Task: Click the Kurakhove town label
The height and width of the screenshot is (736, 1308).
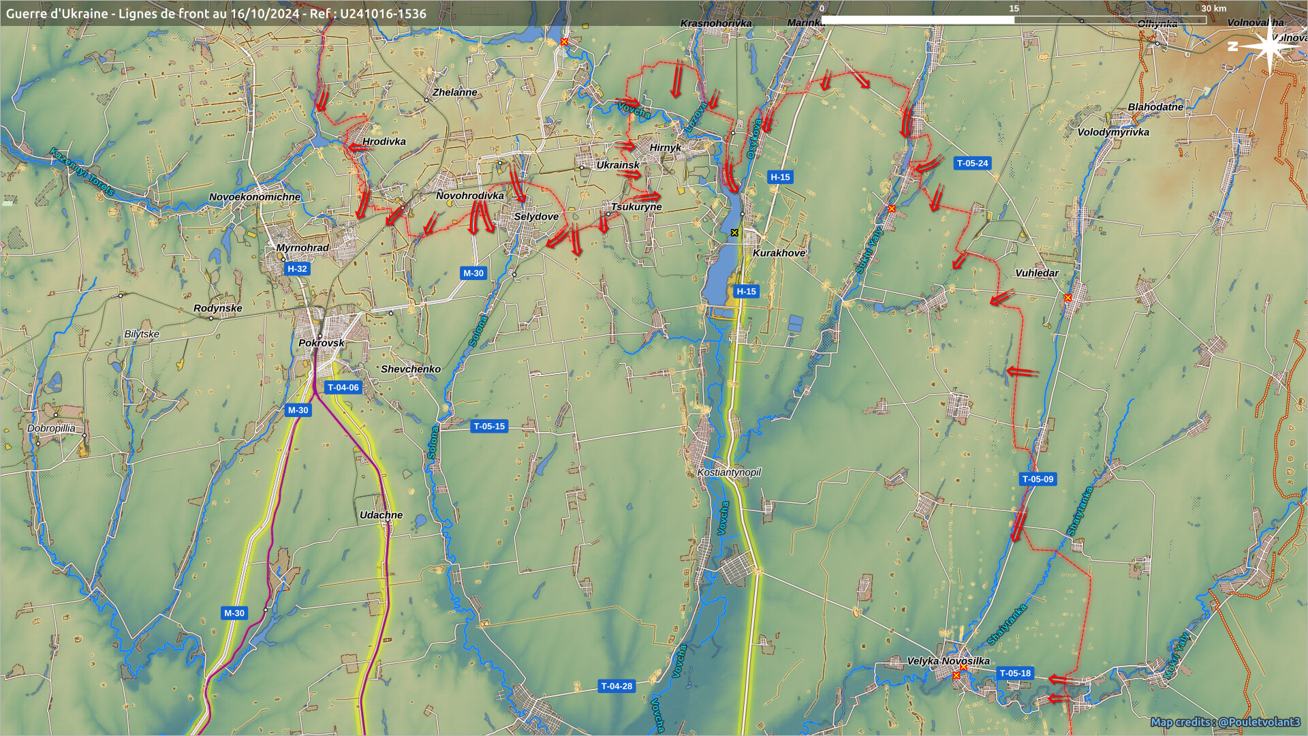Action: 779,253
